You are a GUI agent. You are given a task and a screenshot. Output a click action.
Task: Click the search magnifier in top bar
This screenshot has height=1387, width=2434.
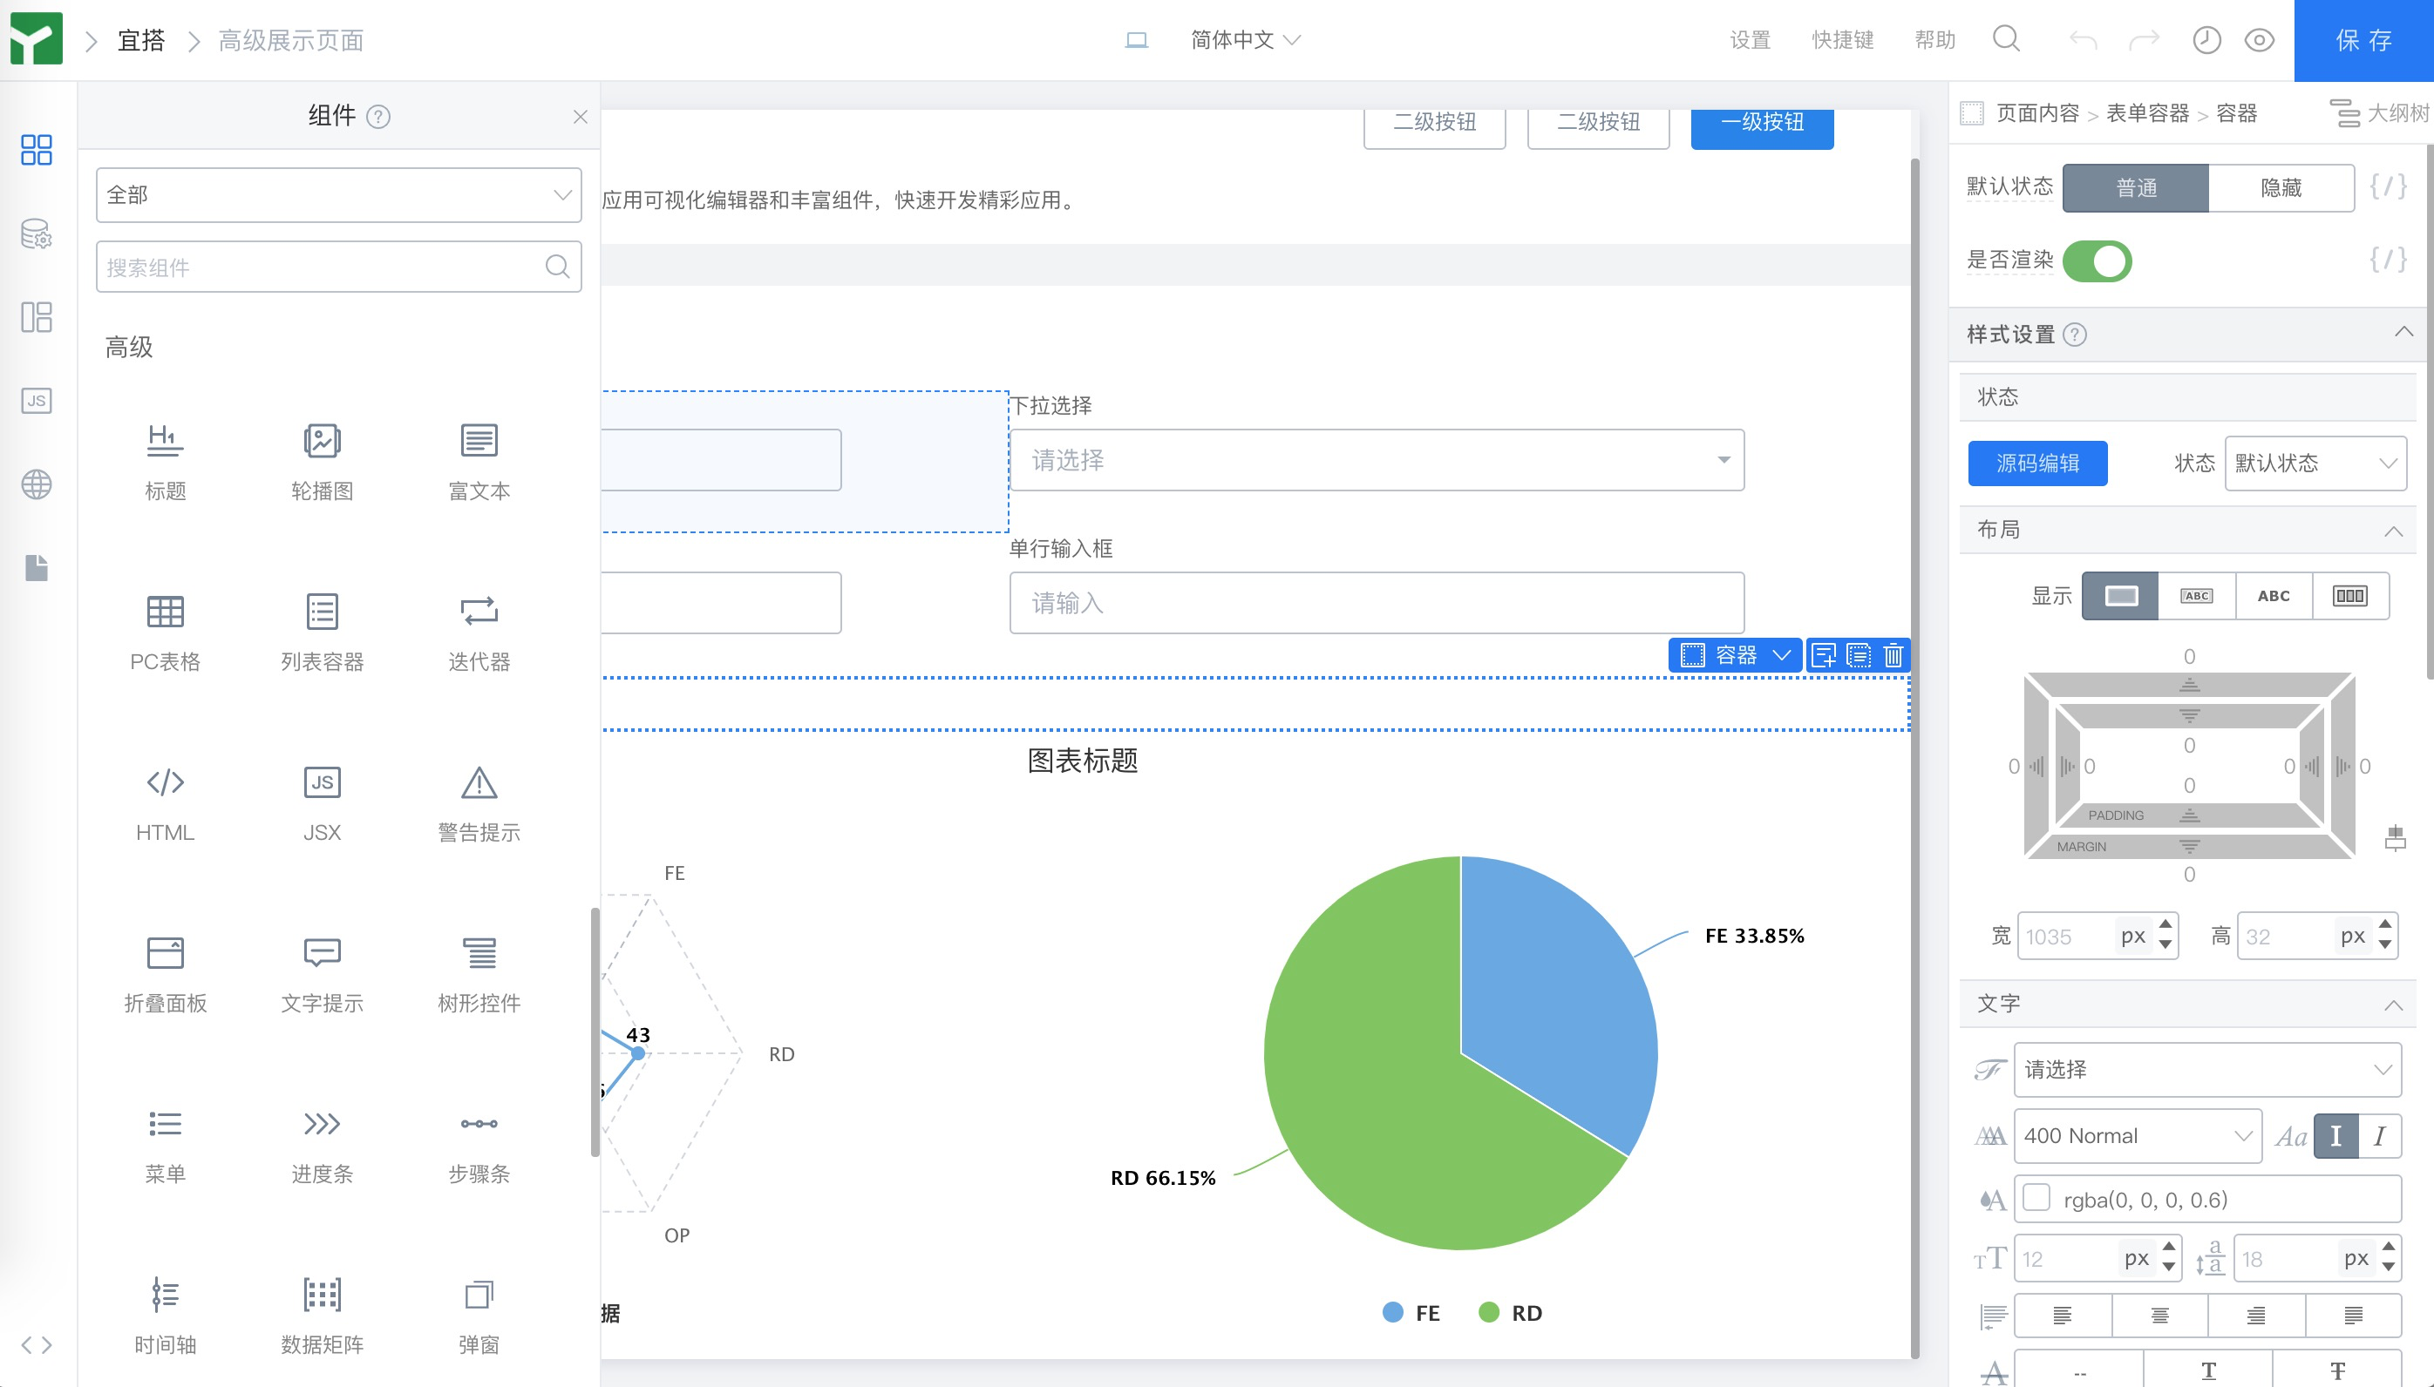click(2006, 39)
